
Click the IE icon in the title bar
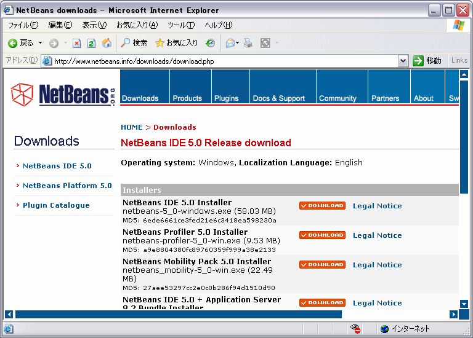tap(8, 10)
